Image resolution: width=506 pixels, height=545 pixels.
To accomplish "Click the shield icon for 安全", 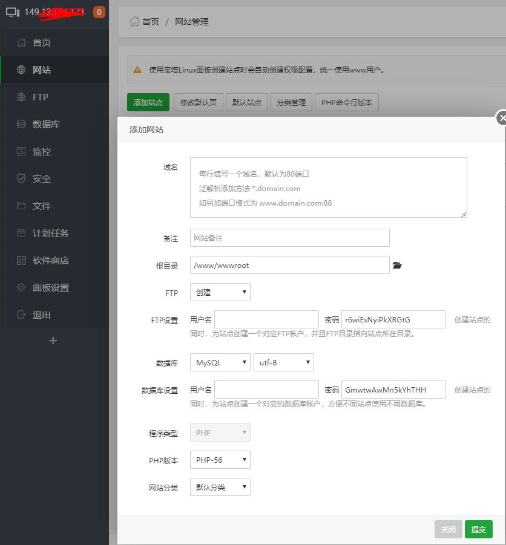I will [x=21, y=178].
